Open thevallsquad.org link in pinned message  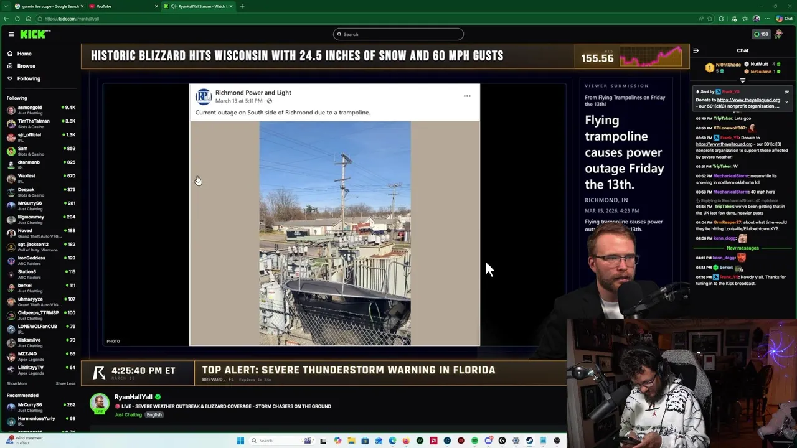pyautogui.click(x=748, y=100)
